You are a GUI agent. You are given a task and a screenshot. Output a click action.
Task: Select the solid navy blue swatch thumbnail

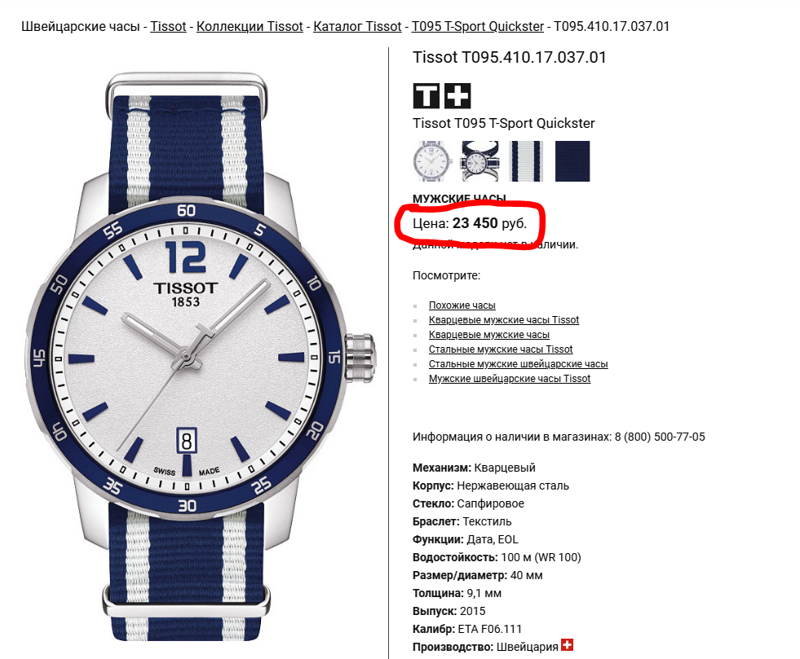tap(572, 161)
